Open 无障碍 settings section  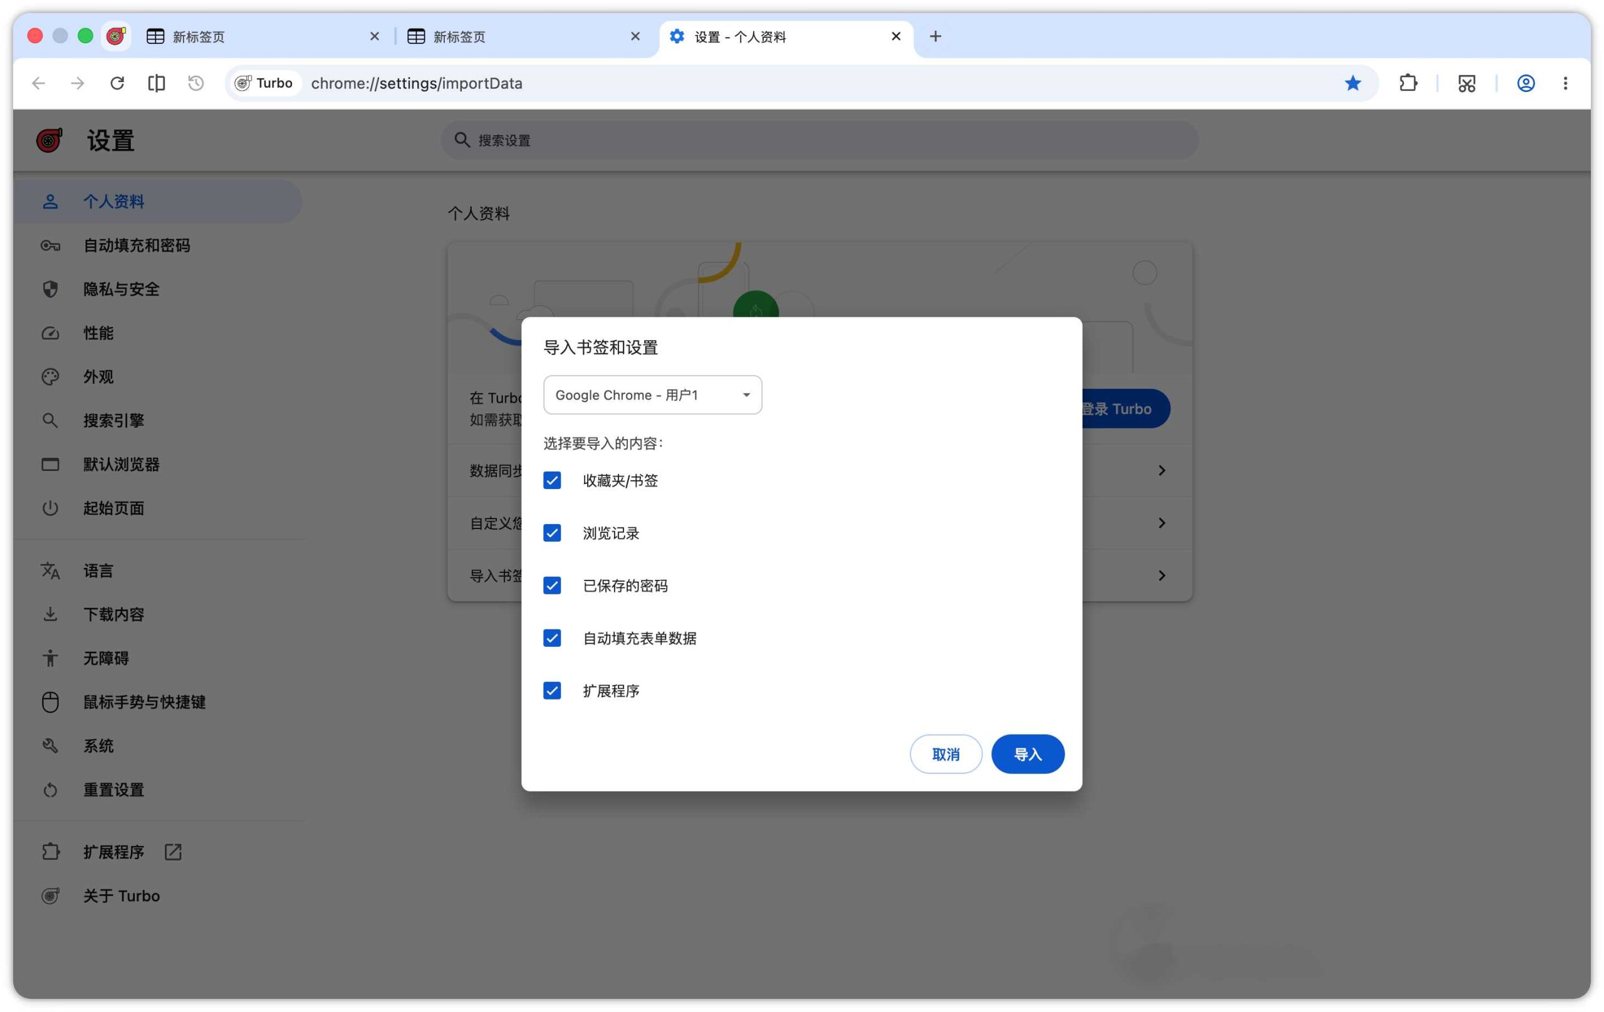click(157, 658)
